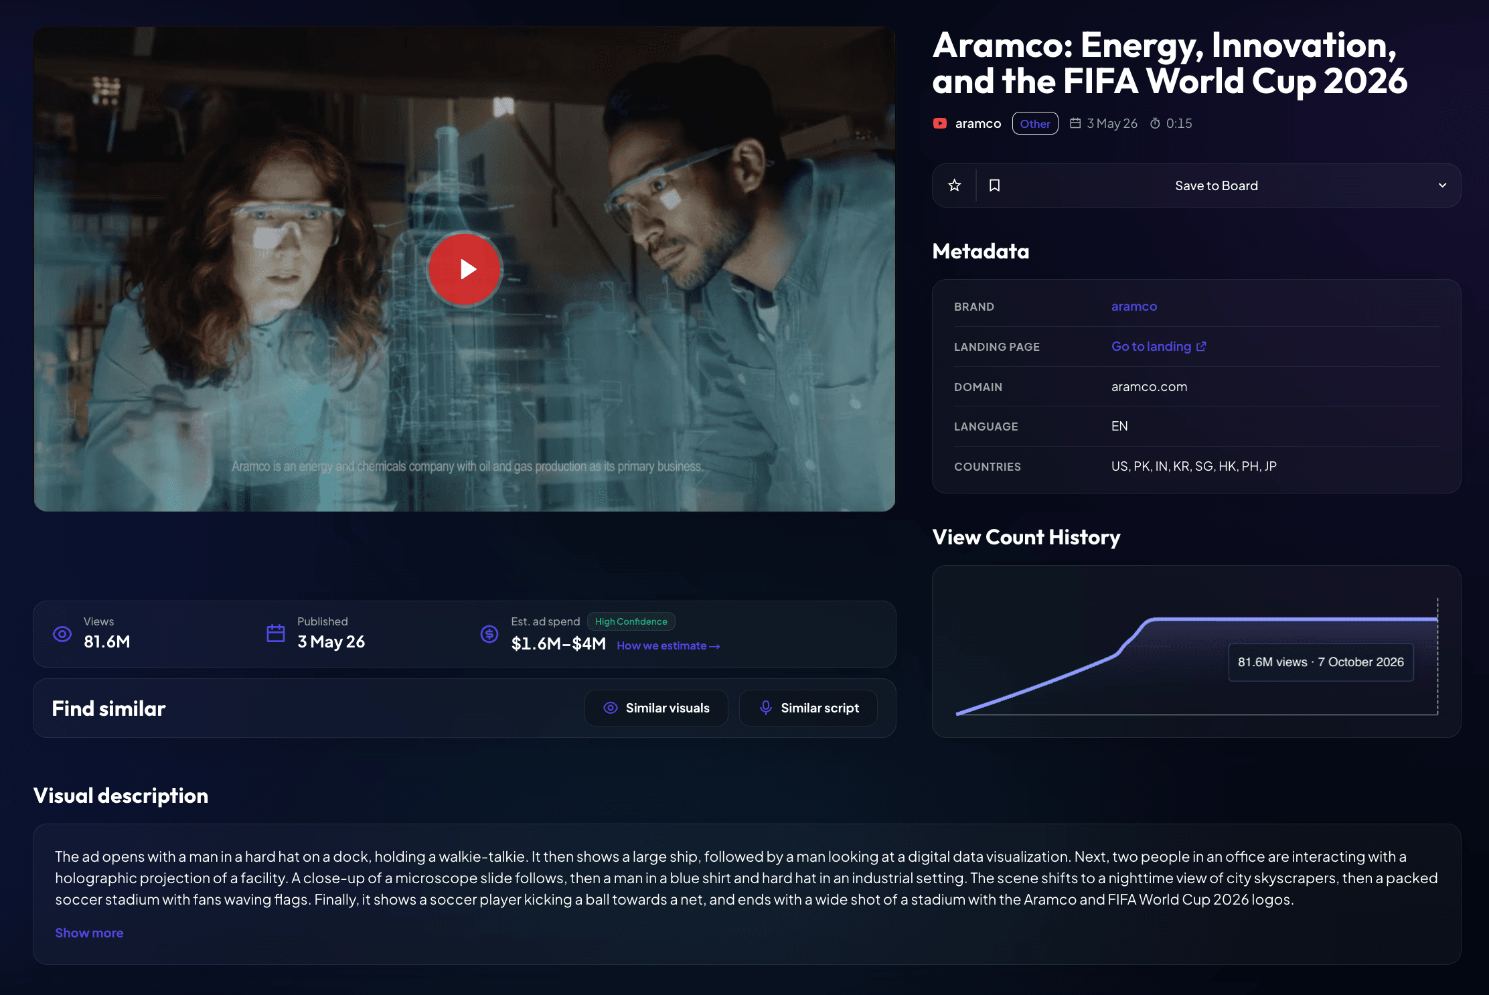Click the aramco.com domain value
Screen dimensions: 1489x995
pyautogui.click(x=1150, y=386)
